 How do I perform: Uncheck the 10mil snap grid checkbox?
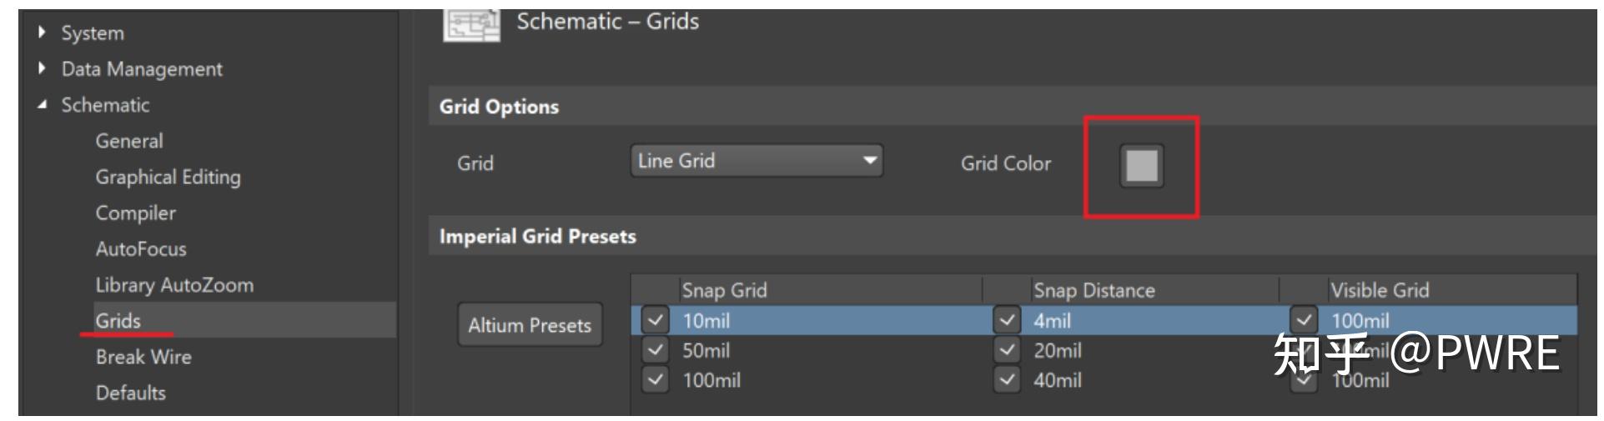656,321
